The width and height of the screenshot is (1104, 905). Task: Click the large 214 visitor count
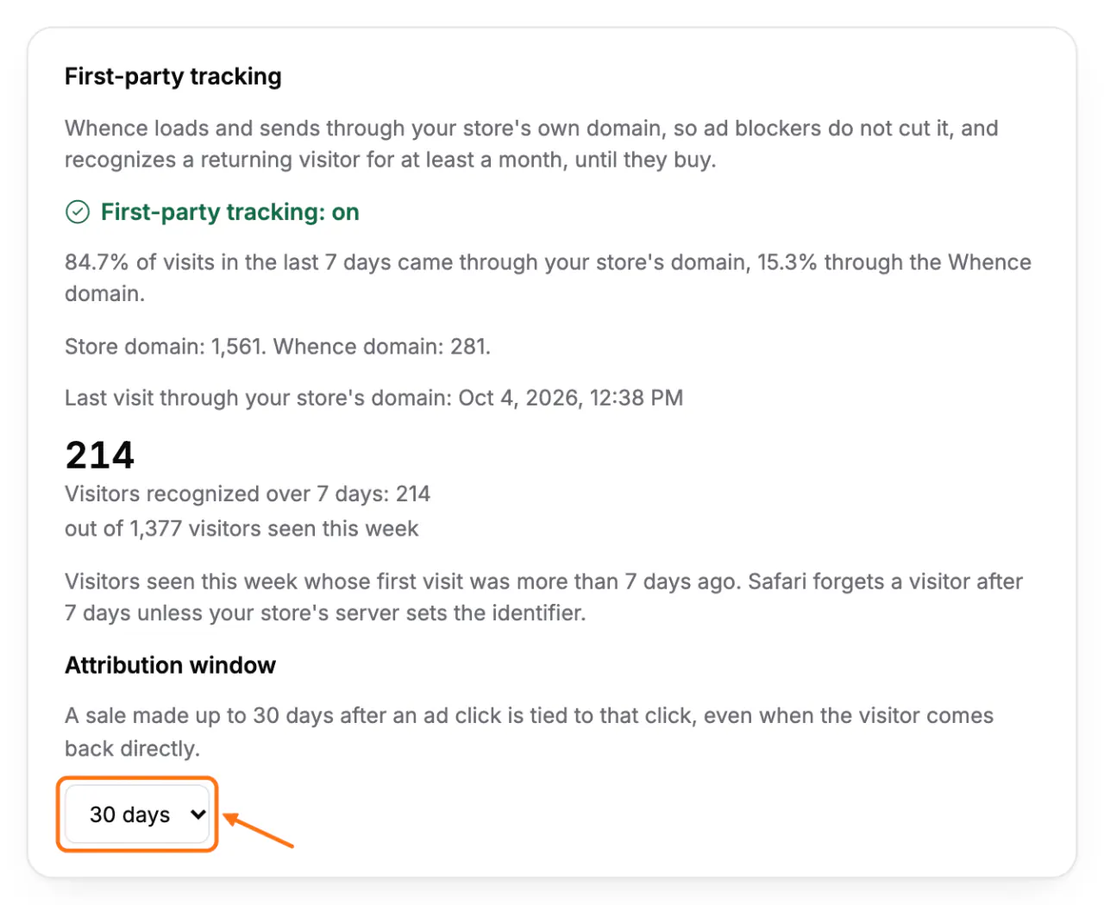pos(100,455)
